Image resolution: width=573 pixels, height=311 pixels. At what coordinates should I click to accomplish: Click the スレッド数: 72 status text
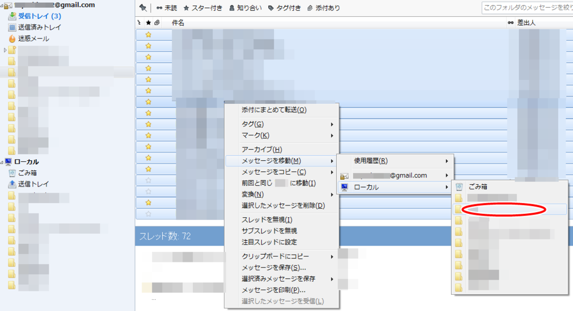[165, 236]
